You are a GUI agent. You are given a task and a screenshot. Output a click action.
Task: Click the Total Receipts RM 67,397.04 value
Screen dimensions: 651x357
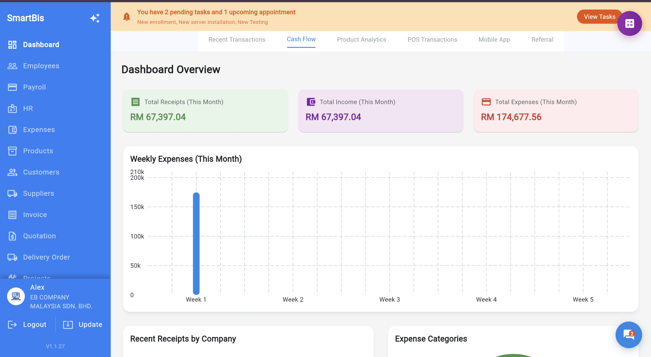158,117
